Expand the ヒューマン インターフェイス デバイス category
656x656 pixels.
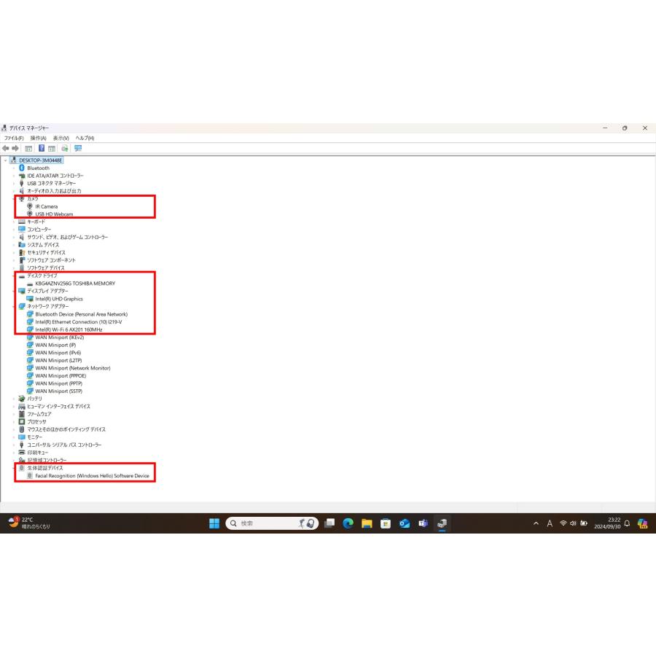click(14, 406)
